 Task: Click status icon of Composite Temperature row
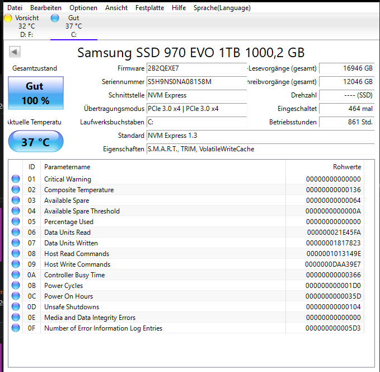point(16,189)
